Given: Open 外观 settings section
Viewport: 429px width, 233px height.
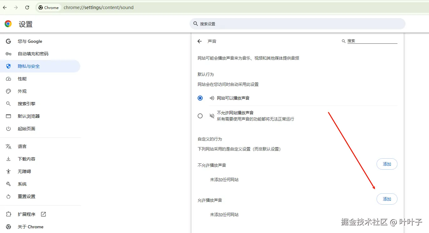Looking at the screenshot, I should coord(40,91).
